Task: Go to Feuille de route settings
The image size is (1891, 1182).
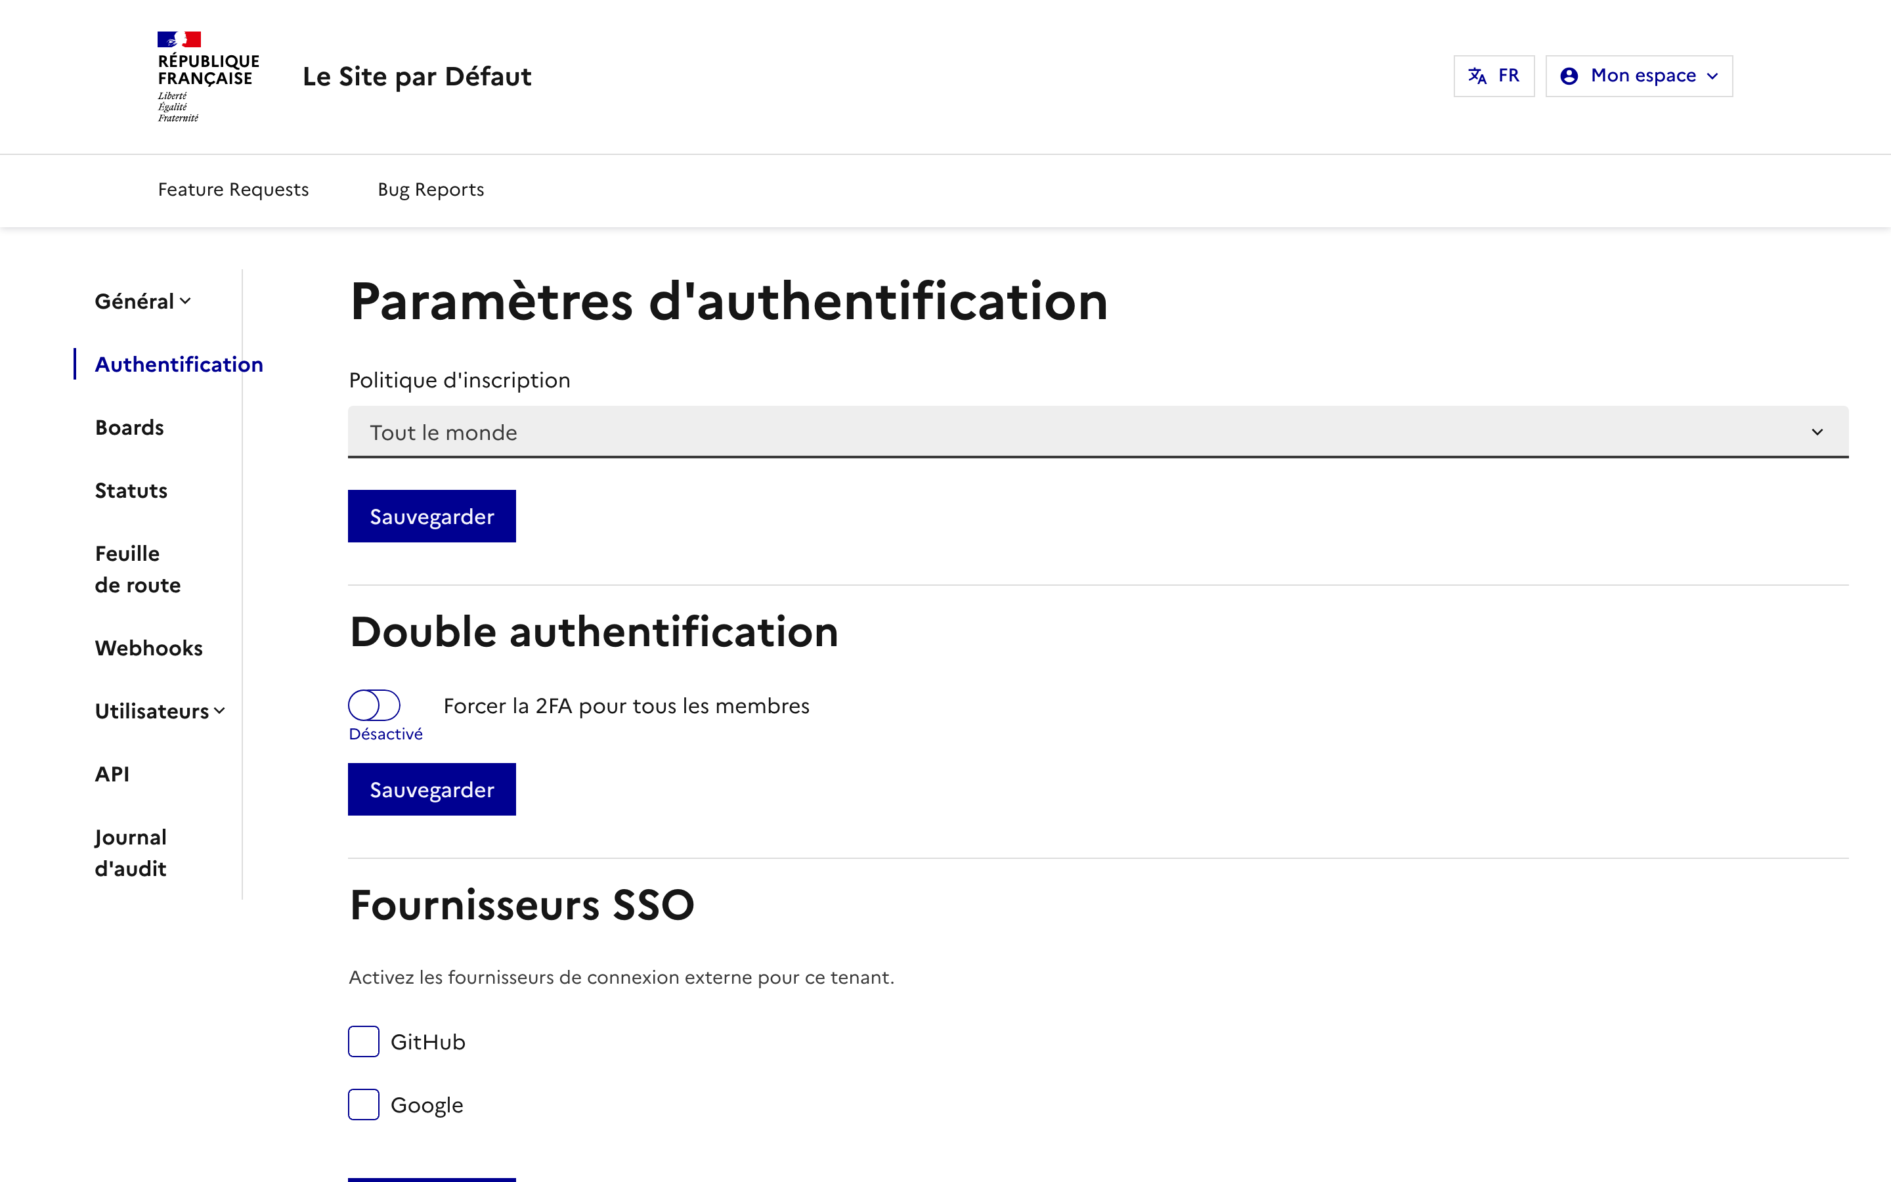Action: (137, 568)
